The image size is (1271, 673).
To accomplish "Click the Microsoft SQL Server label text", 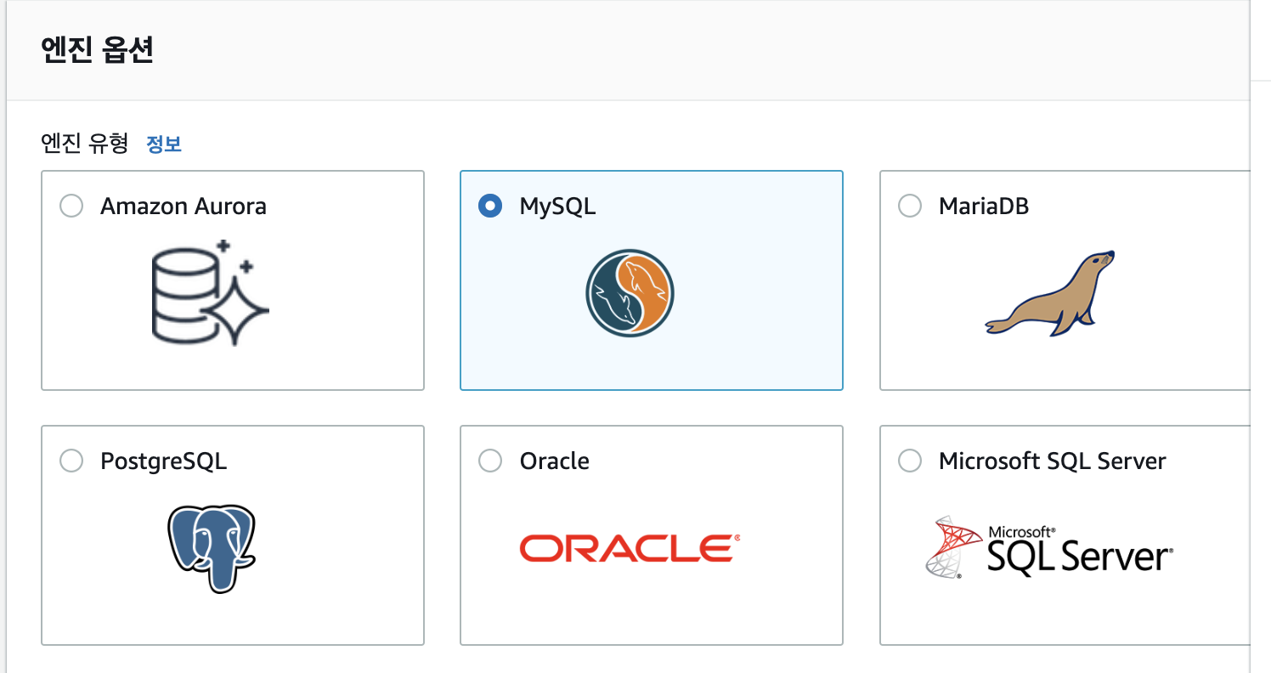I will 1053,461.
